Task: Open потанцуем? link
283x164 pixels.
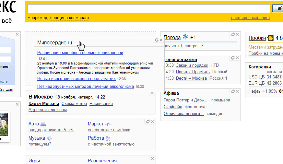Action: pyautogui.click(x=40, y=144)
